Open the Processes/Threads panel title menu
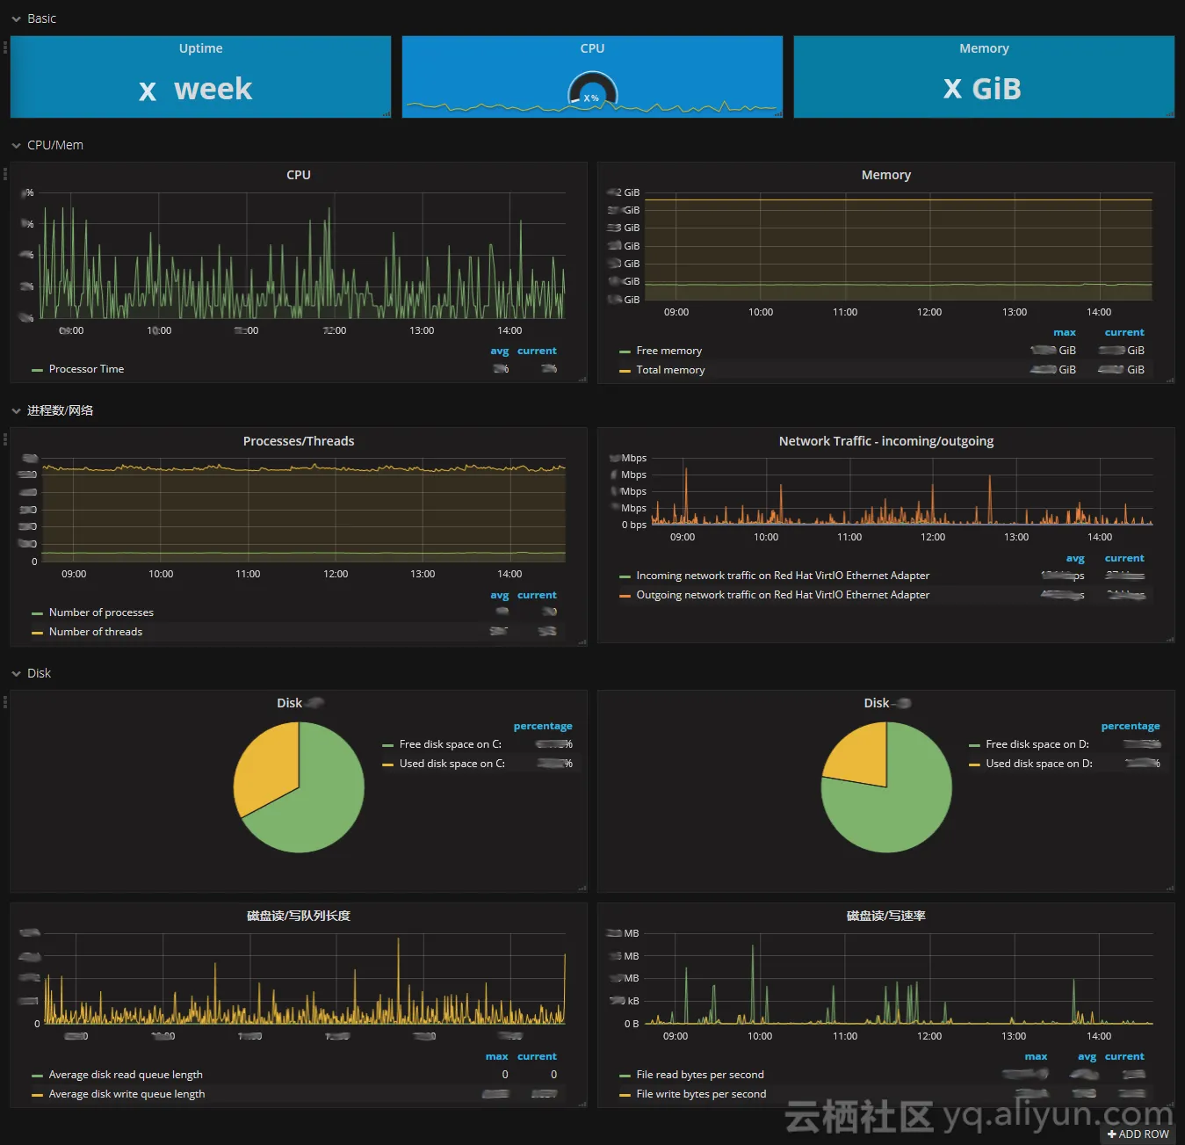The width and height of the screenshot is (1185, 1145). click(299, 441)
